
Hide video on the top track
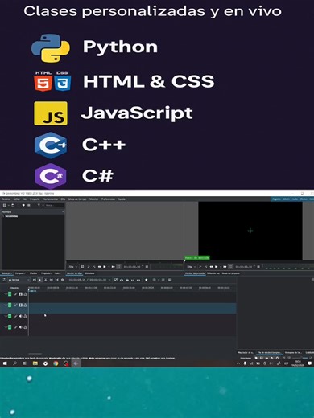20,294
